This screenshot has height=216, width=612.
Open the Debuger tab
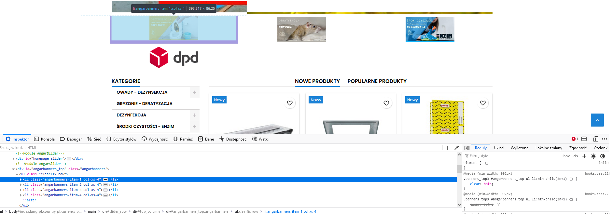click(x=71, y=139)
